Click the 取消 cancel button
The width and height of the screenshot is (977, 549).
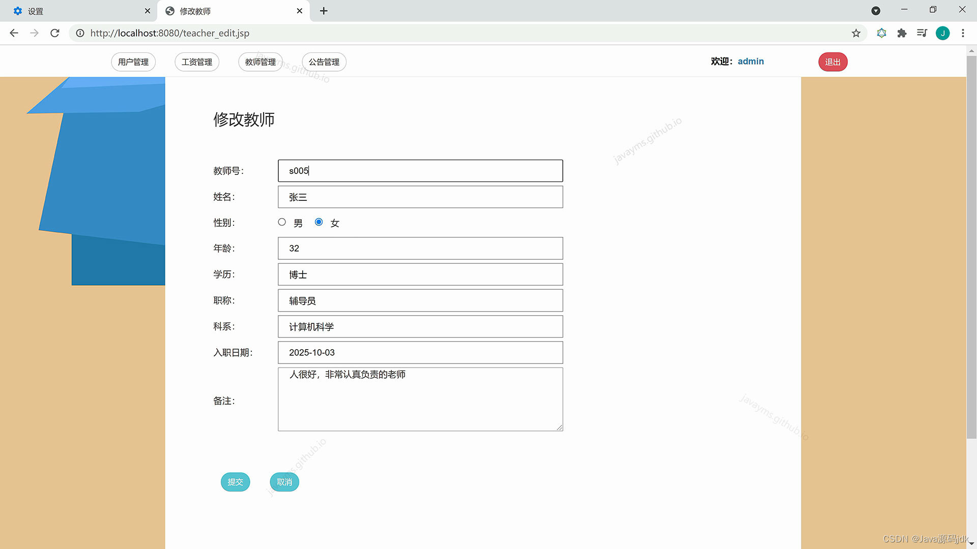[284, 482]
